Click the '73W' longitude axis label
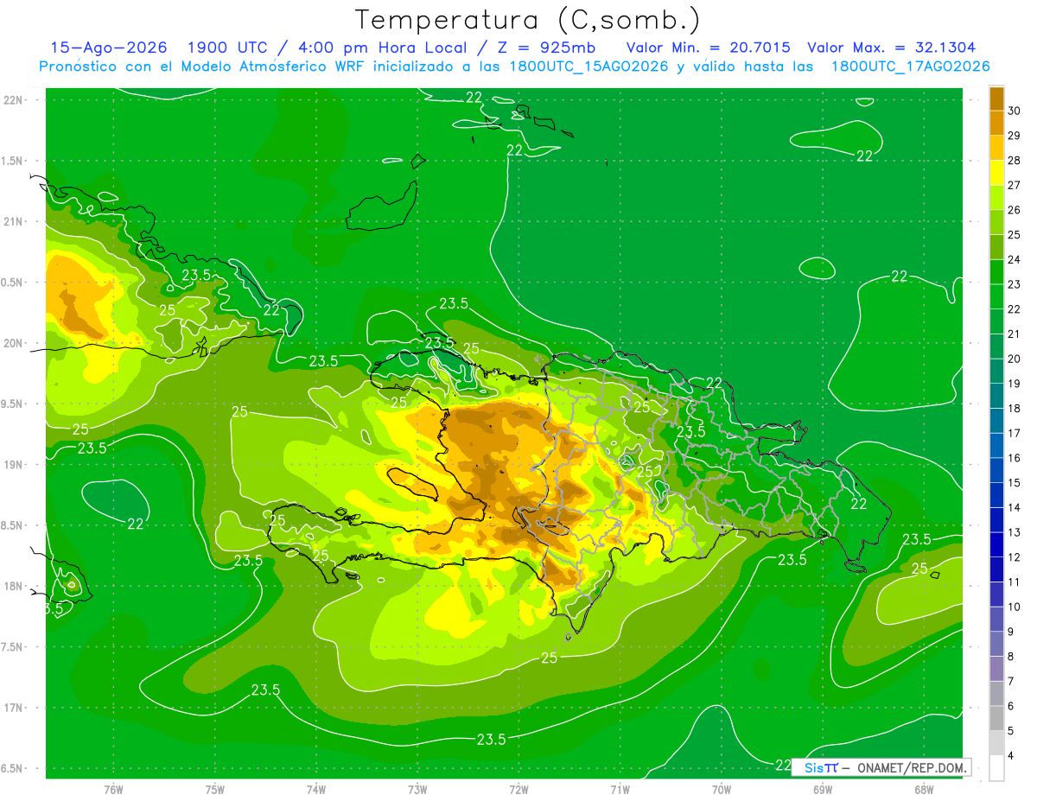Viewport: 1037px width, 801px height. click(x=417, y=790)
